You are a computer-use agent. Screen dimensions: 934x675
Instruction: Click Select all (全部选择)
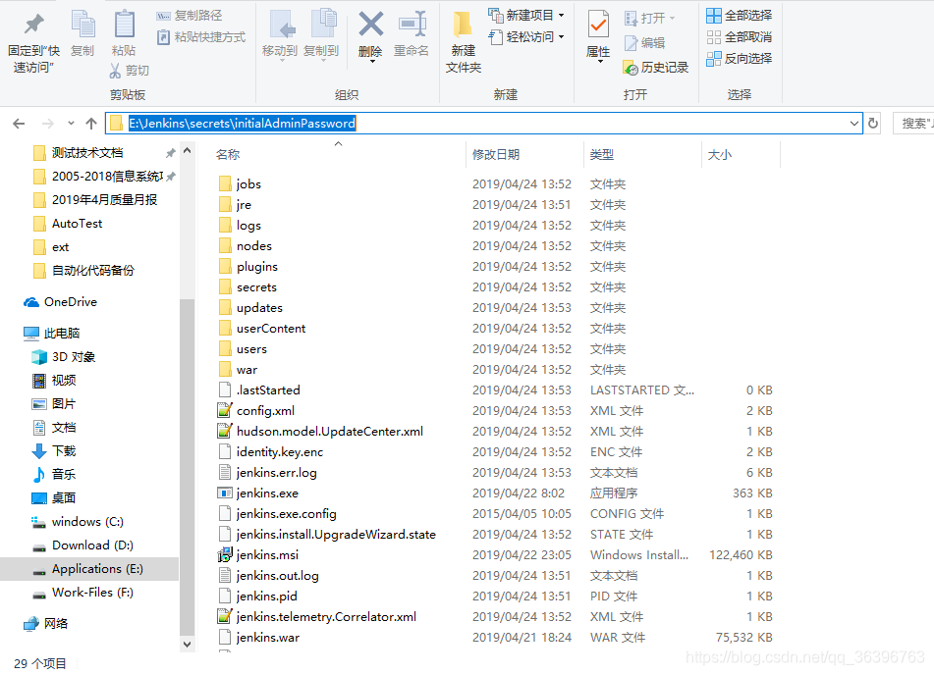point(740,16)
